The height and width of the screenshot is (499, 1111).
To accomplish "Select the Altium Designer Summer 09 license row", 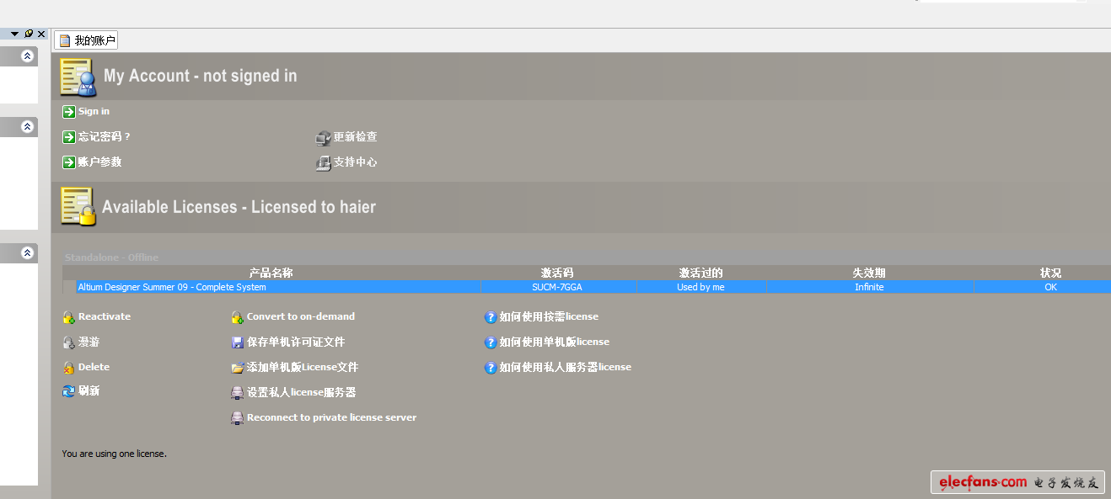I will [x=587, y=287].
